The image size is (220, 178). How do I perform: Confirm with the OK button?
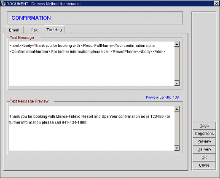[204, 157]
